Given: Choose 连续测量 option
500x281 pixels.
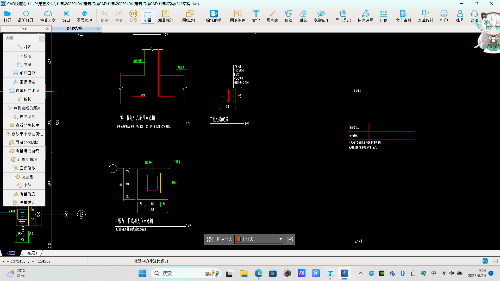Looking at the screenshot, I should click(24, 117).
